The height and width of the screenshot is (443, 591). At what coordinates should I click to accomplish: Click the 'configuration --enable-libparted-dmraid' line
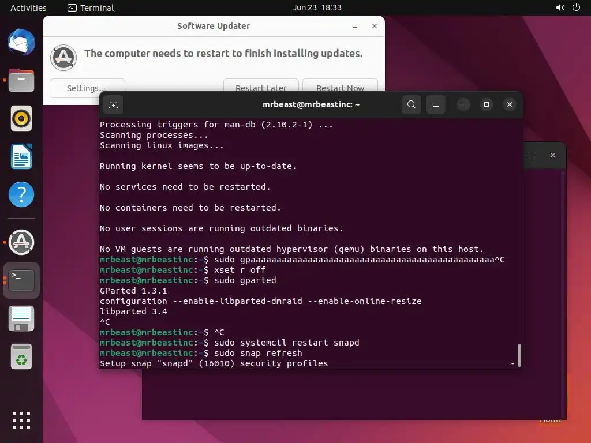tap(260, 301)
